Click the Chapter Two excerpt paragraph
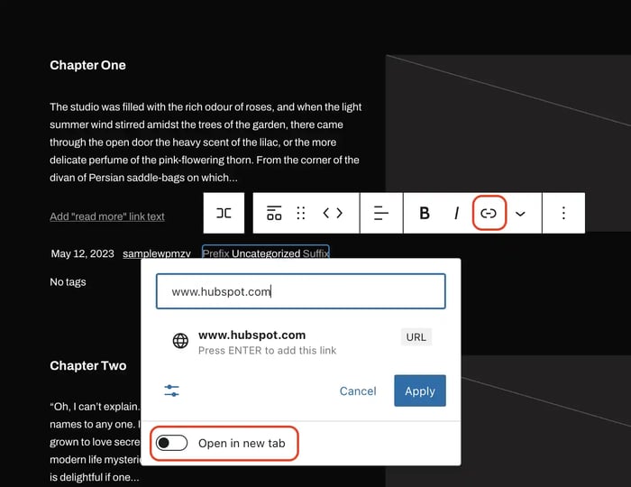This screenshot has width=631, height=487. [x=96, y=442]
